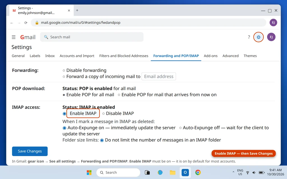Click the browser address bar URL
Viewport: 287px width, 179px height.
click(x=80, y=23)
